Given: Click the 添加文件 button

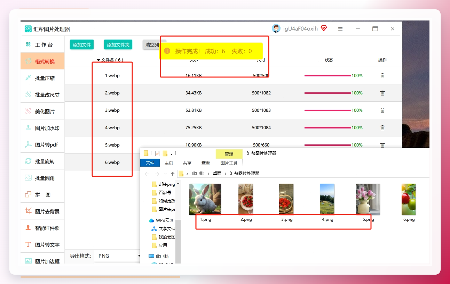Looking at the screenshot, I should 82,45.
